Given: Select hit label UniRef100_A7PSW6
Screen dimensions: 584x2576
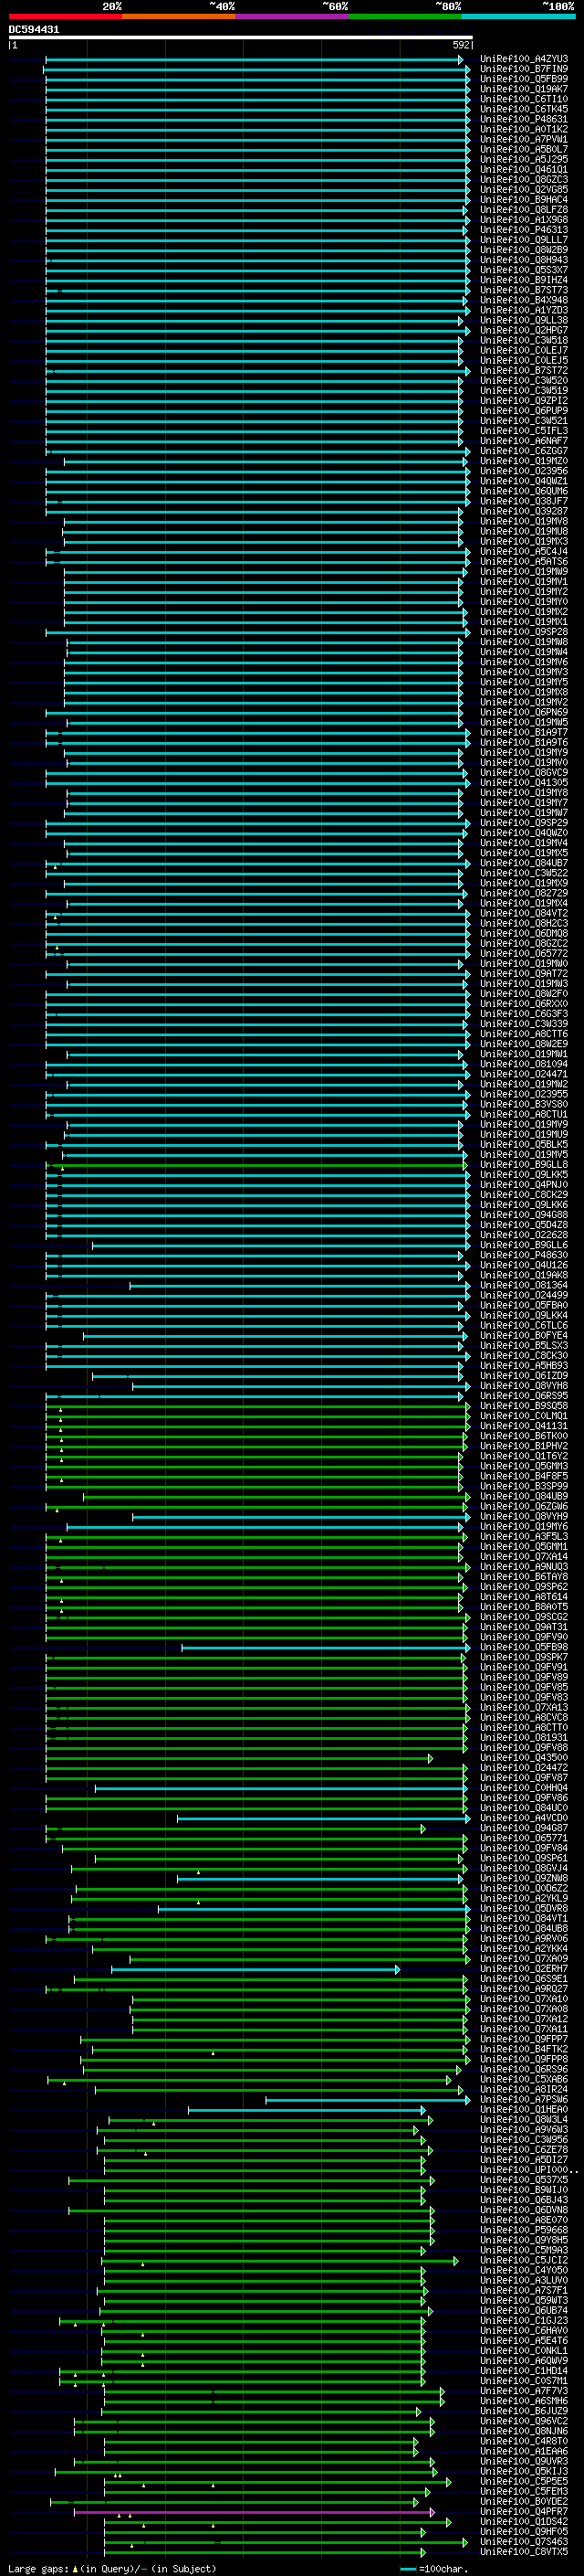Looking at the screenshot, I should pyautogui.click(x=524, y=2100).
